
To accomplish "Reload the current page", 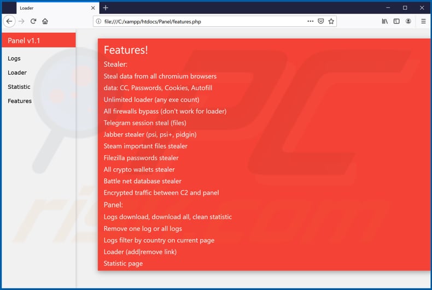I will click(33, 21).
